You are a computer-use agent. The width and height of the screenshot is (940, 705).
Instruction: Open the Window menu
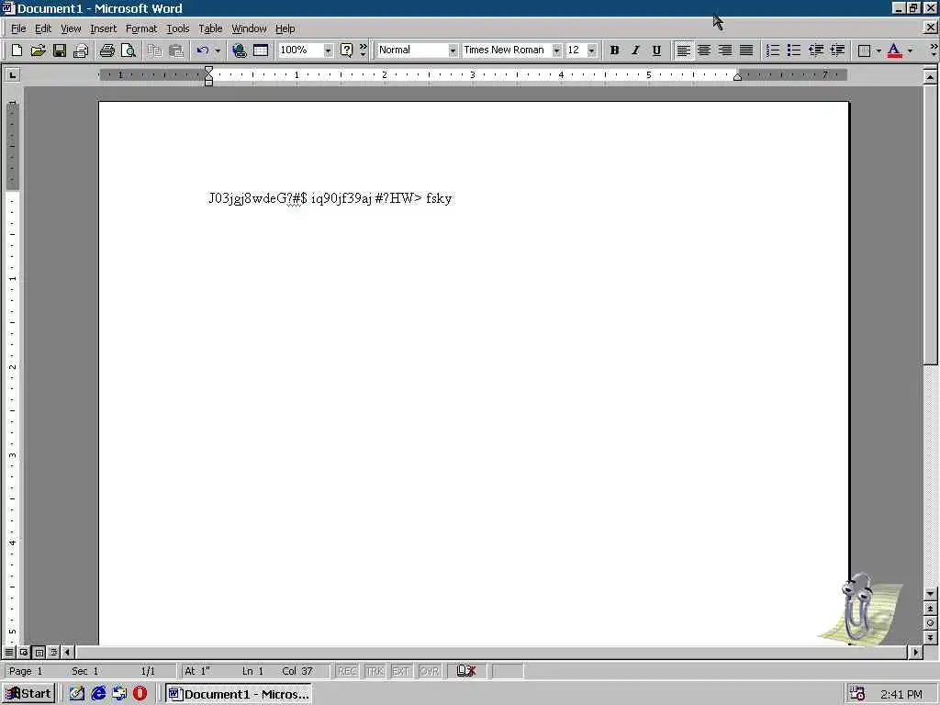249,28
